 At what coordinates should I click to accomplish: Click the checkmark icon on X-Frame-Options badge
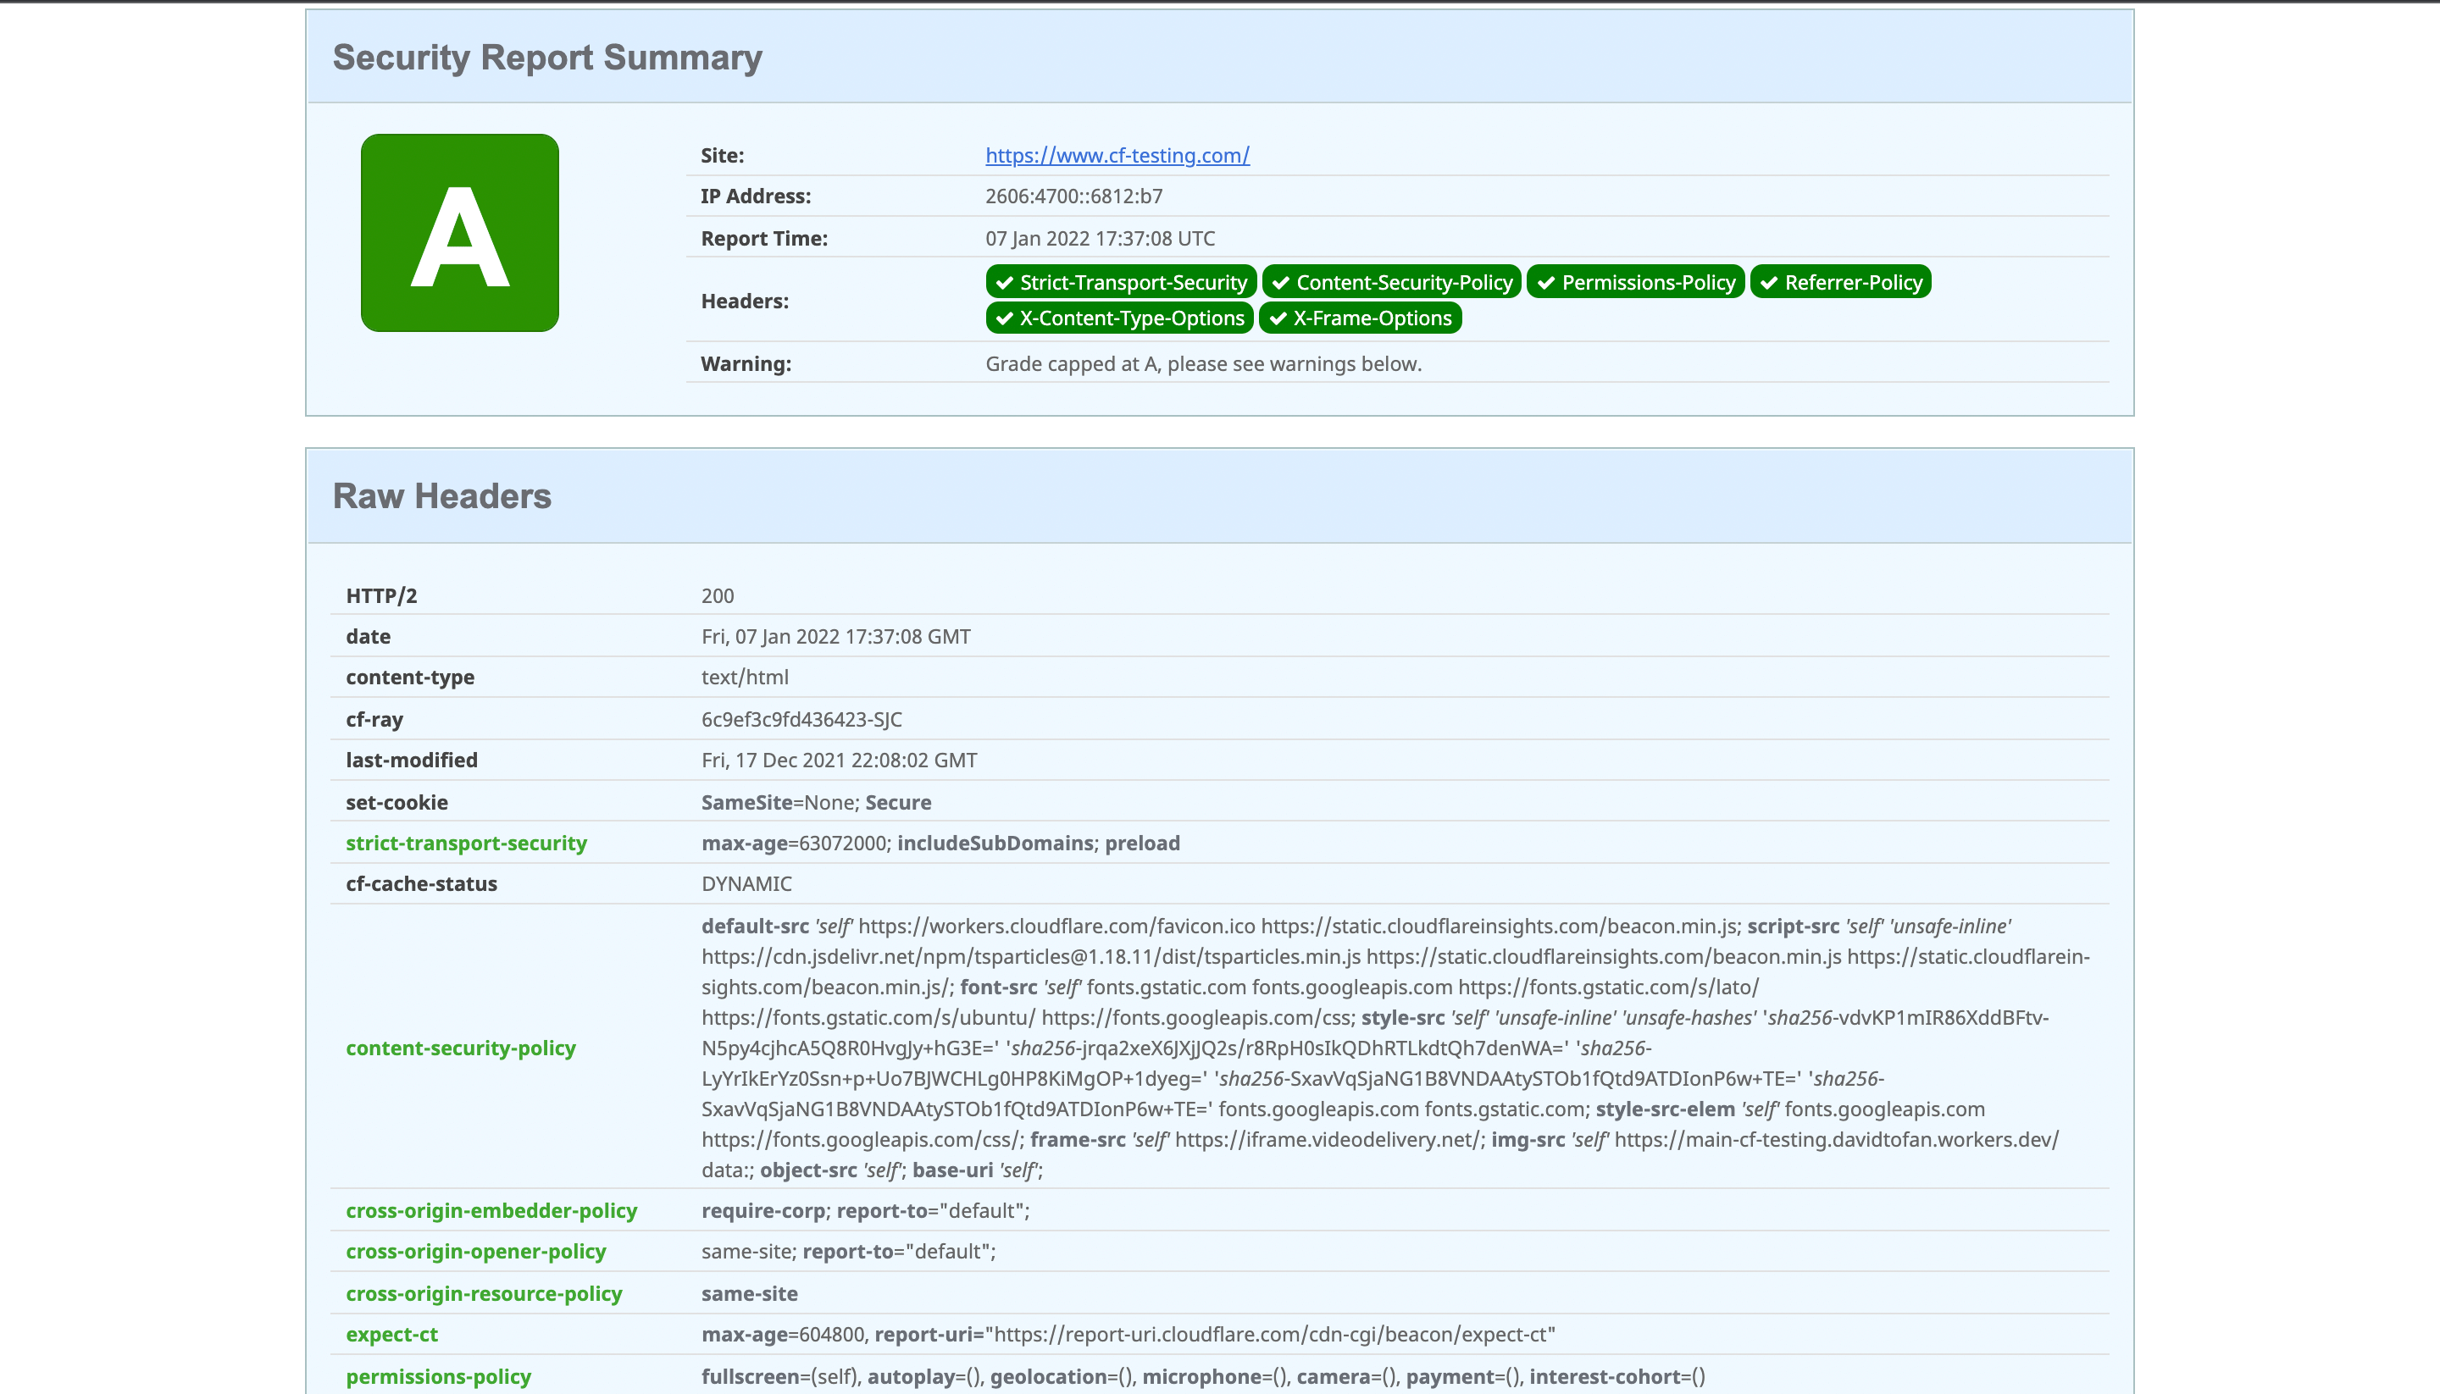1278,318
